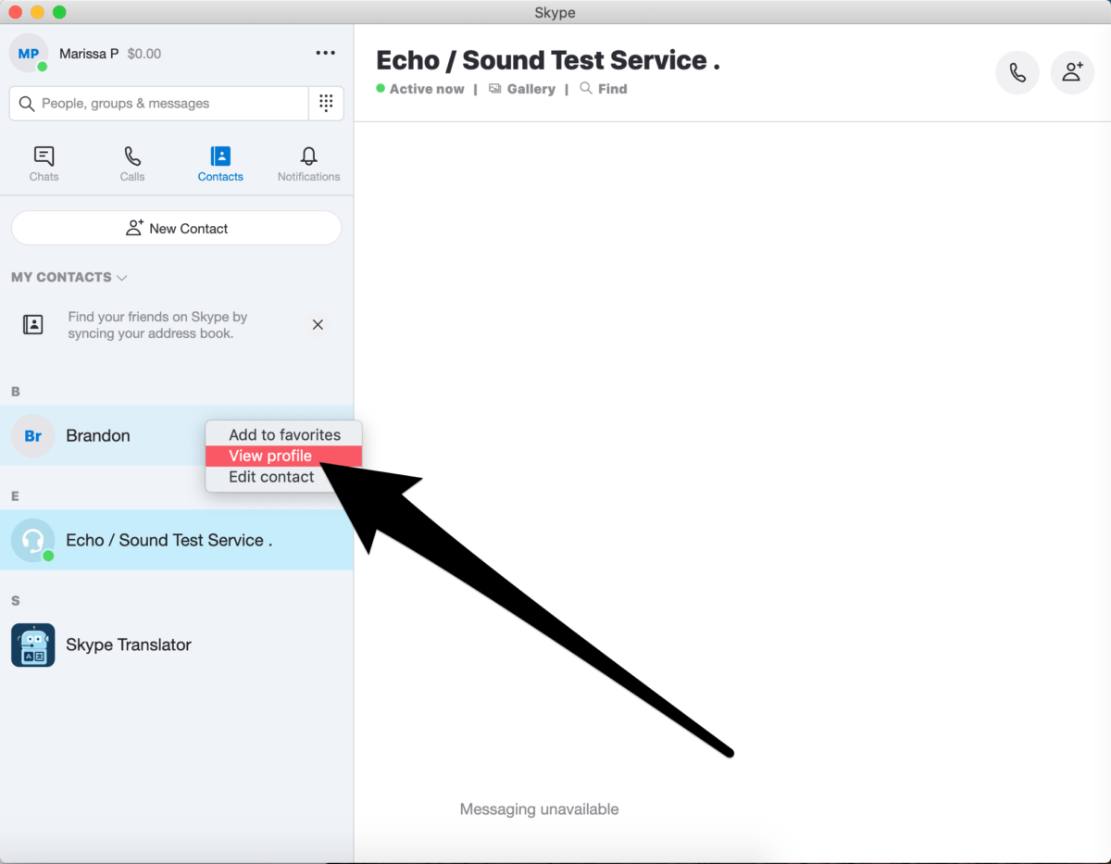
Task: Click the Marissa P profile name
Action: click(89, 54)
